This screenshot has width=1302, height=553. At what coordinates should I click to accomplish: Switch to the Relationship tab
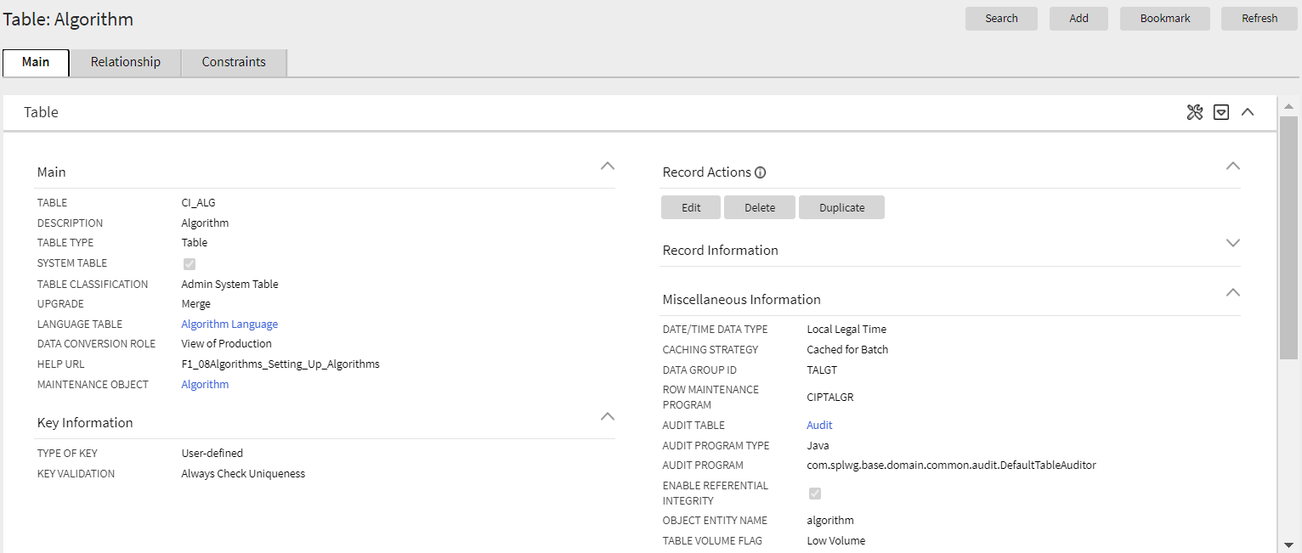click(125, 62)
